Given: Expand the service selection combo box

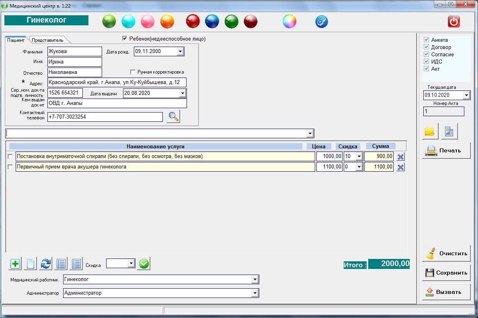Looking at the screenshot, I should [x=310, y=133].
